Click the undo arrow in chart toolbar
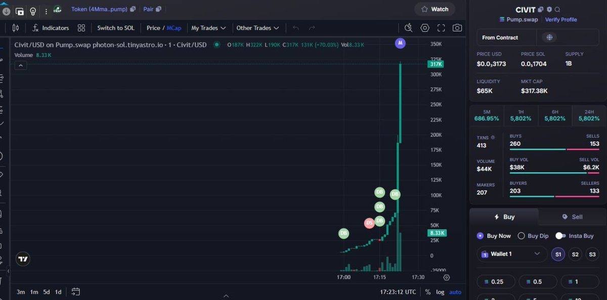The image size is (607, 300). coord(296,28)
